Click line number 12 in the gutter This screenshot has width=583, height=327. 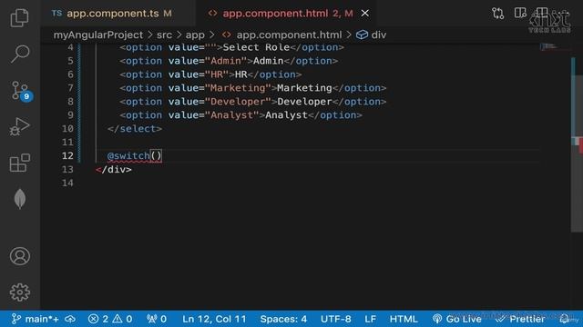pyautogui.click(x=67, y=155)
